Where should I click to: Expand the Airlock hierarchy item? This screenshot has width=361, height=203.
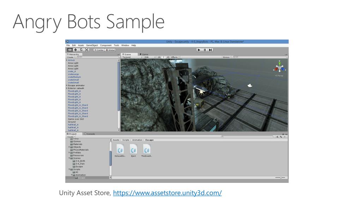point(67,60)
